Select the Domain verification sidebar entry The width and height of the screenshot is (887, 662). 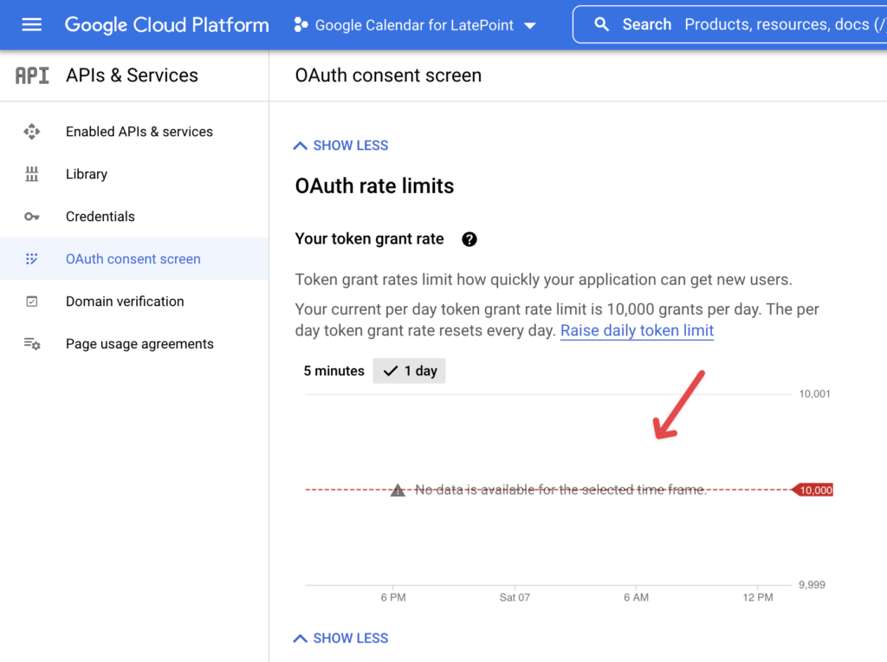coord(124,302)
